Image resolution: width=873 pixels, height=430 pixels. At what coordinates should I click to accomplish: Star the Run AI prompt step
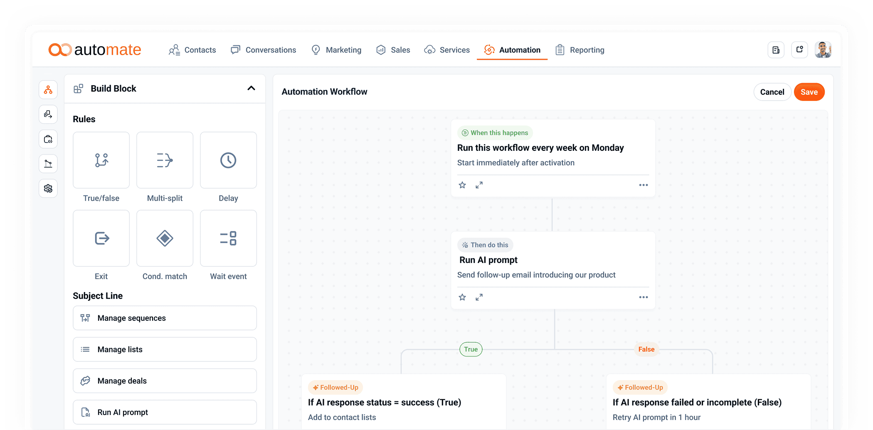pos(462,297)
